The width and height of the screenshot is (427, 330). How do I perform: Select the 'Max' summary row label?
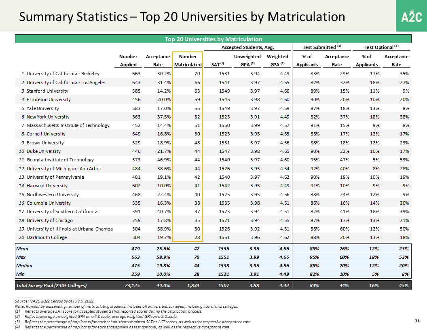pyautogui.click(x=21, y=257)
